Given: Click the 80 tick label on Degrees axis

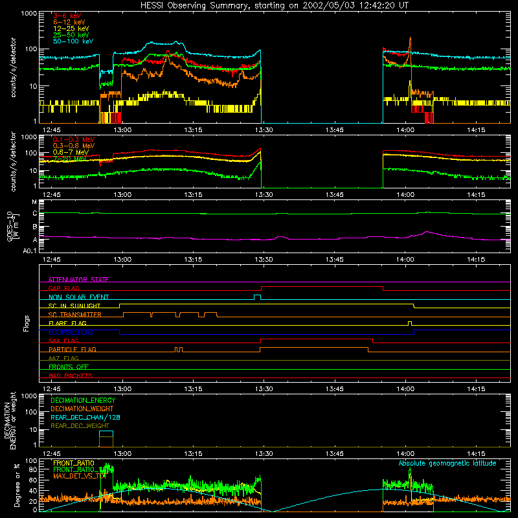Looking at the screenshot, I should [x=33, y=469].
